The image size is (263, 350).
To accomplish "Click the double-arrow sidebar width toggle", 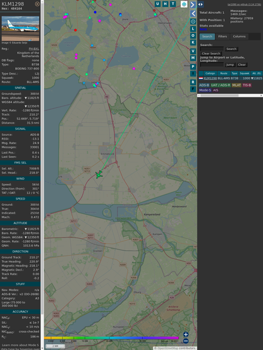I will pyautogui.click(x=200, y=4).
